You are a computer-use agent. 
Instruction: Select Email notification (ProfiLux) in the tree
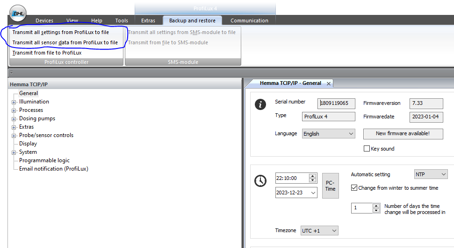click(x=54, y=169)
